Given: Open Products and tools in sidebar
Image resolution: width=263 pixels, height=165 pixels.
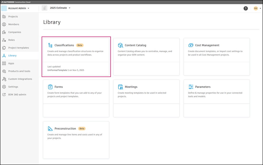Looking at the screenshot, I should (x=19, y=71).
